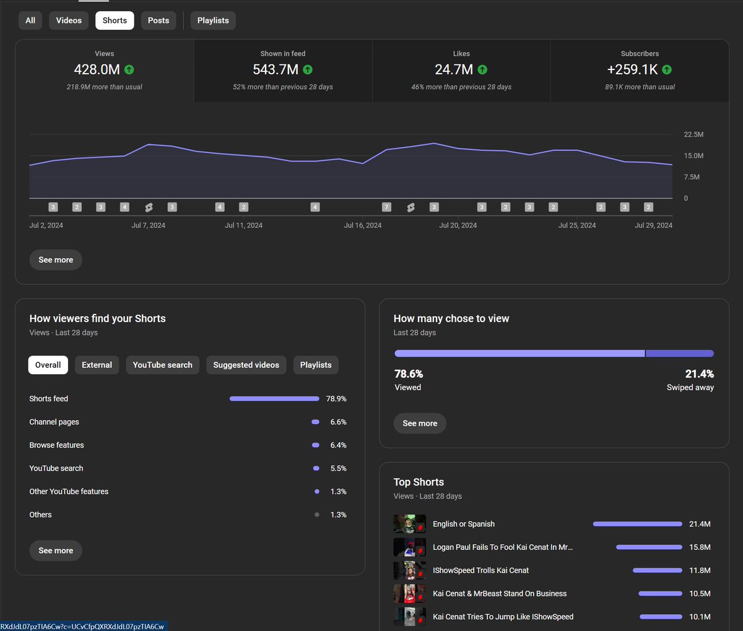
Task: Go to the Posts tab
Action: click(159, 20)
